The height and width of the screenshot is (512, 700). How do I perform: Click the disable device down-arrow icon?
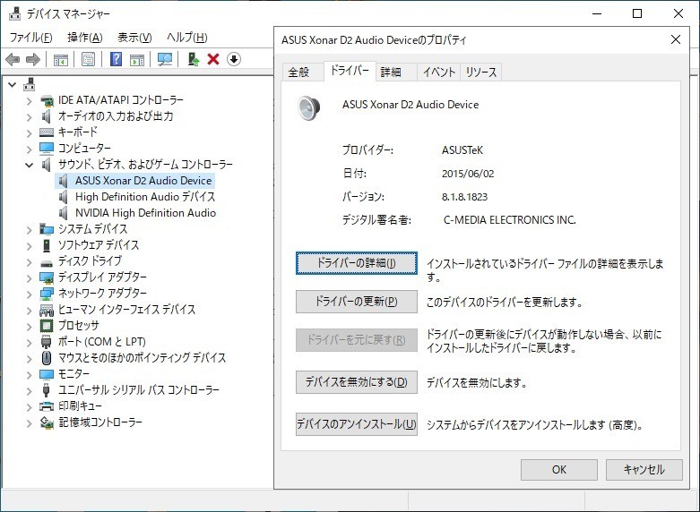pos(234,59)
